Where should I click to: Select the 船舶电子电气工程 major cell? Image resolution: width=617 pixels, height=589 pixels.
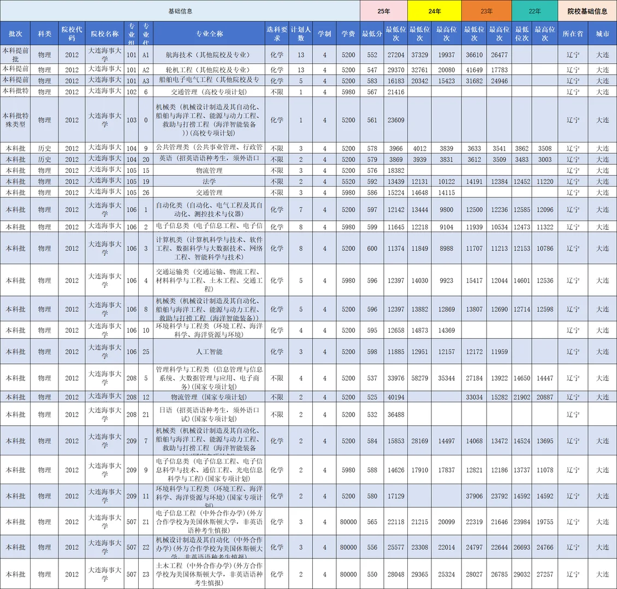click(209, 81)
